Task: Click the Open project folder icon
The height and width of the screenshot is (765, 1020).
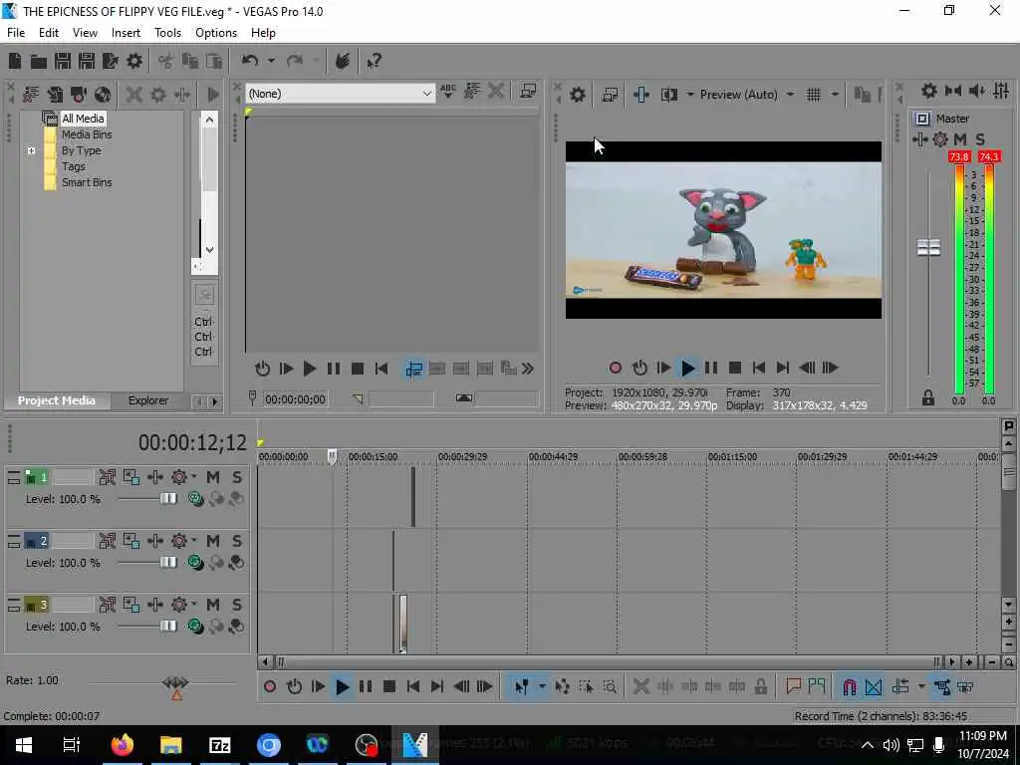Action: (39, 61)
